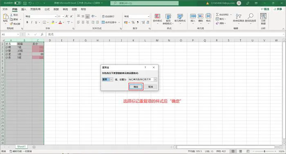Save the workbook from quick access
This screenshot has height=154, width=286.
pyautogui.click(x=25, y=3)
